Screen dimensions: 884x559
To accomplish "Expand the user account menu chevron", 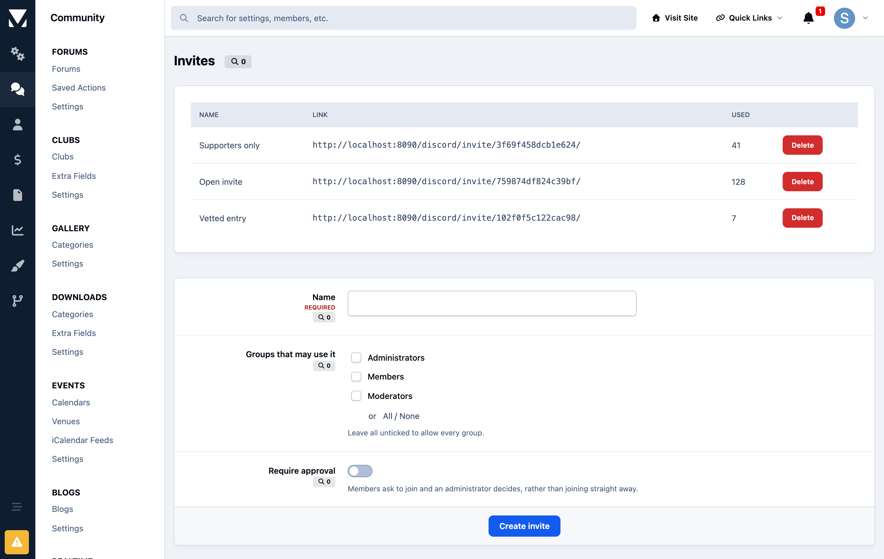I will [x=865, y=18].
